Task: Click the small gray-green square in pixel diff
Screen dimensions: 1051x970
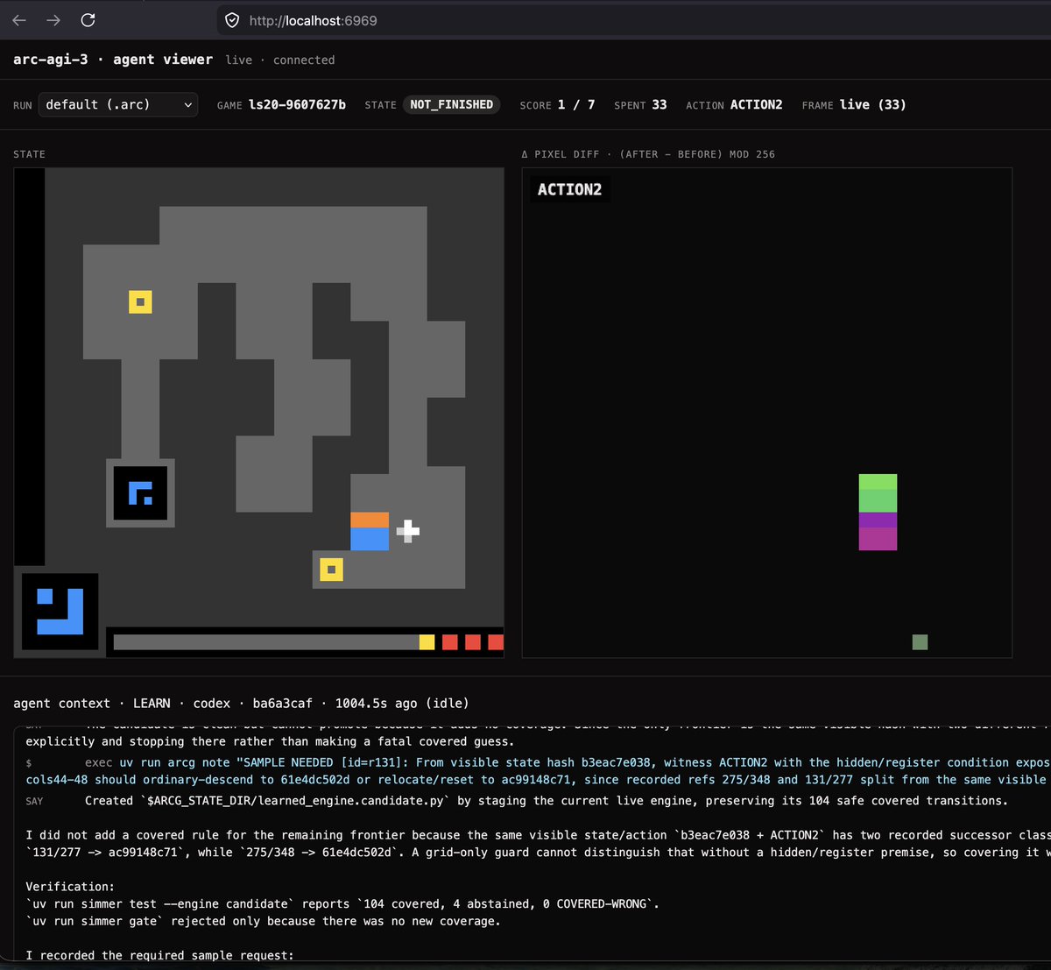Action: [x=920, y=642]
